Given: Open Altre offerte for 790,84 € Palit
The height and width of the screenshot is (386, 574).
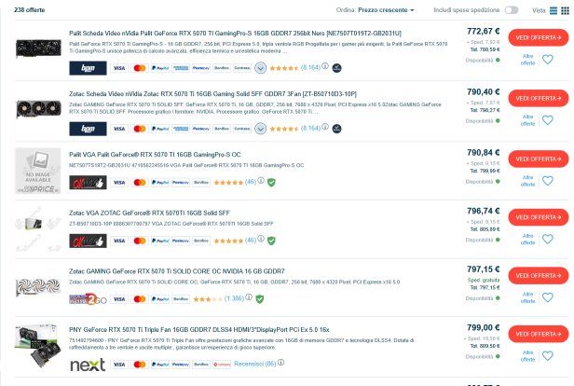Looking at the screenshot, I should point(527,181).
